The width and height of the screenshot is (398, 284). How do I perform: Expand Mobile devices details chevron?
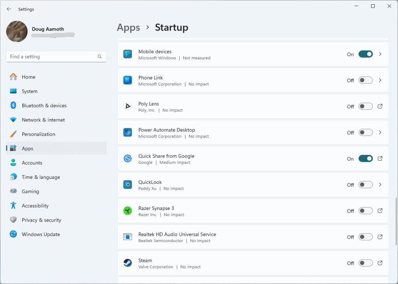380,54
